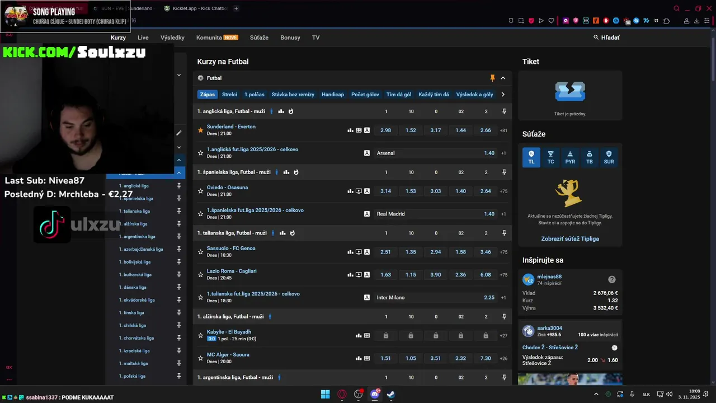
Task: Favorite the Lazio Roma - Cagliari match
Action: point(200,275)
